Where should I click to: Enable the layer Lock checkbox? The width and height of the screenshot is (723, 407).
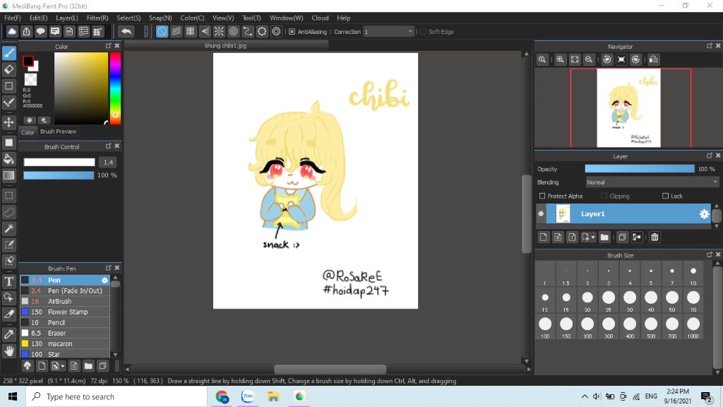click(665, 196)
